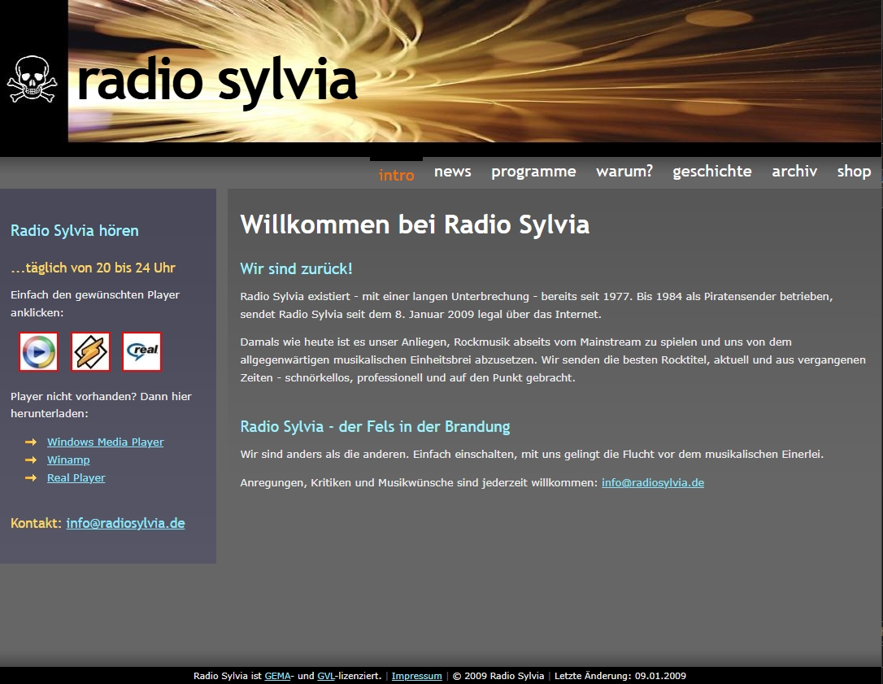The width and height of the screenshot is (883, 684).
Task: Follow the Winamp download link
Action: tap(68, 460)
